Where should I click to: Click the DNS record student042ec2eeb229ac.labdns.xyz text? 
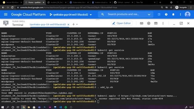(x=50, y=93)
